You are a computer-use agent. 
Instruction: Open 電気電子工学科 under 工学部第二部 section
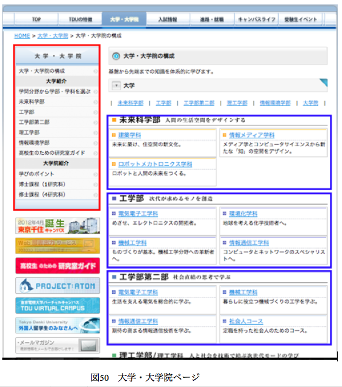138,292
